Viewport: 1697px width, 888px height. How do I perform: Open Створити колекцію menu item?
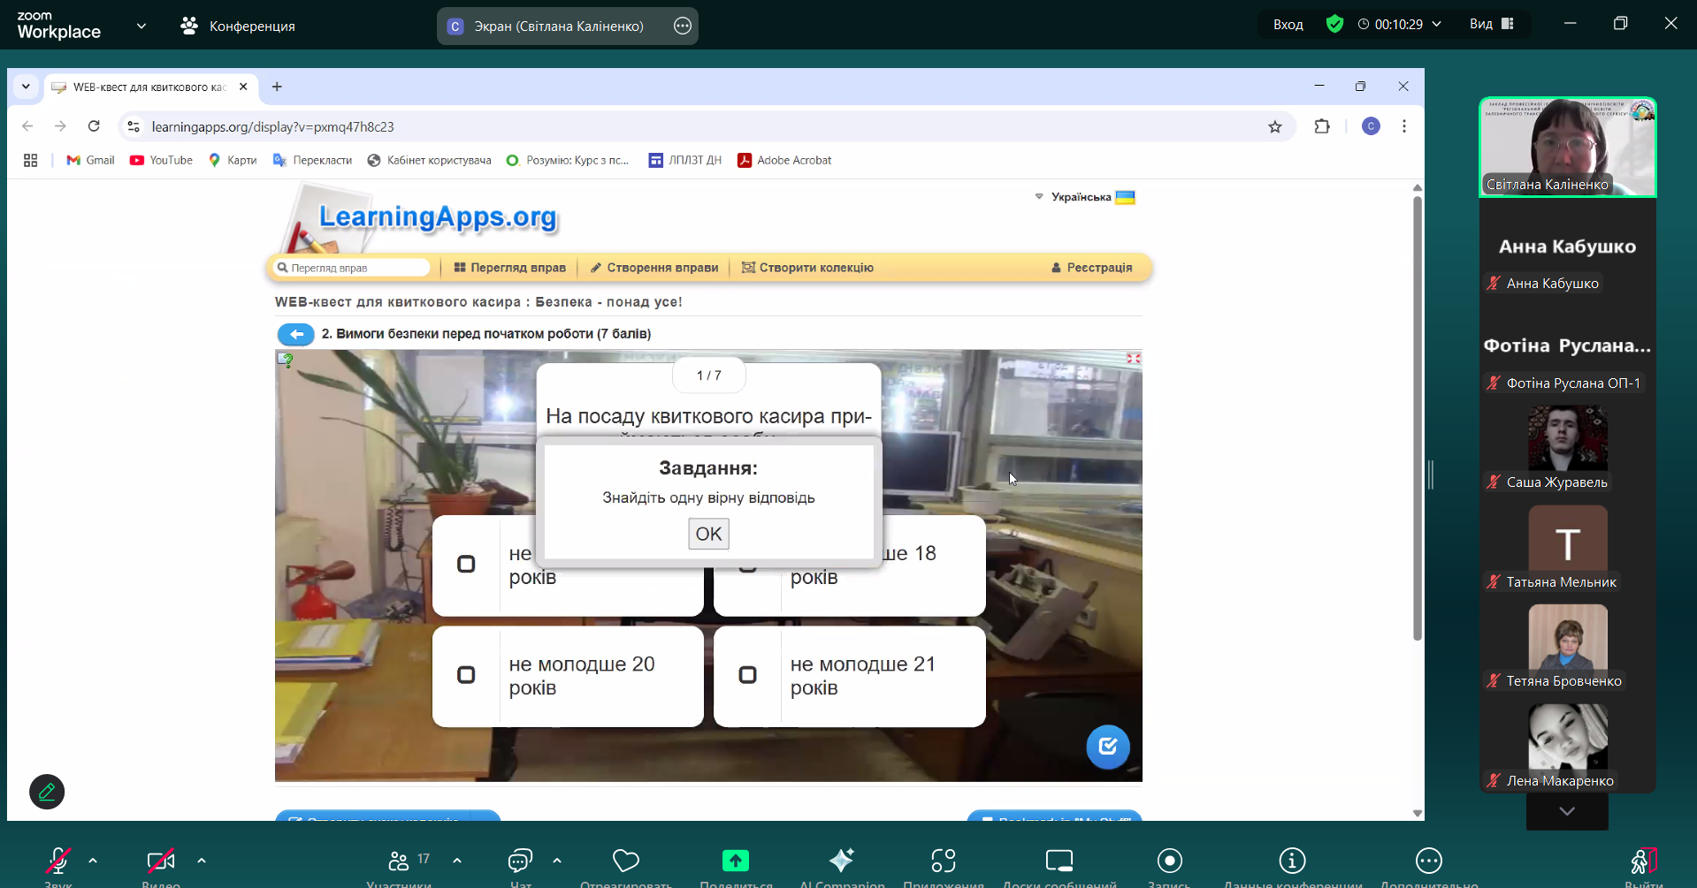pos(807,268)
